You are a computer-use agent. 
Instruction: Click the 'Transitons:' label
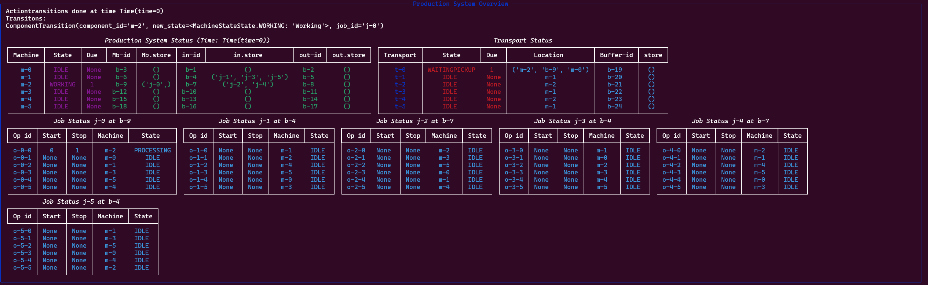(x=26, y=18)
